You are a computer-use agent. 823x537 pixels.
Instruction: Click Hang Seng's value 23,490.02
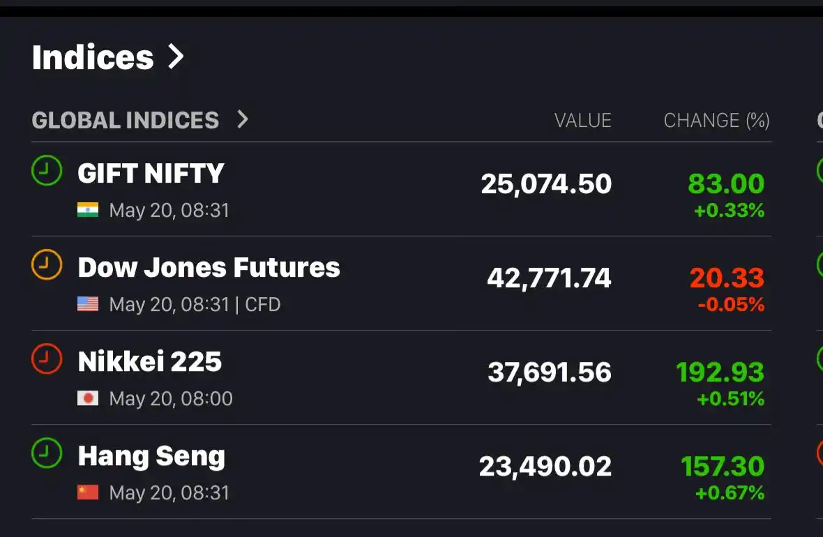point(545,466)
